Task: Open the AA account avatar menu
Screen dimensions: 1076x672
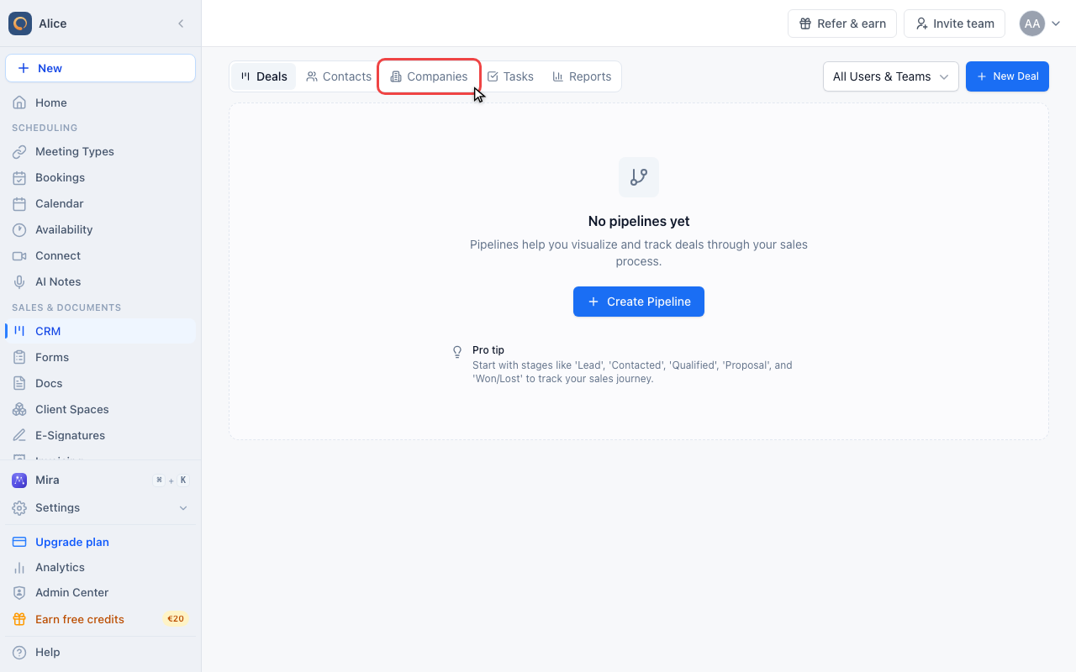Action: click(x=1040, y=24)
